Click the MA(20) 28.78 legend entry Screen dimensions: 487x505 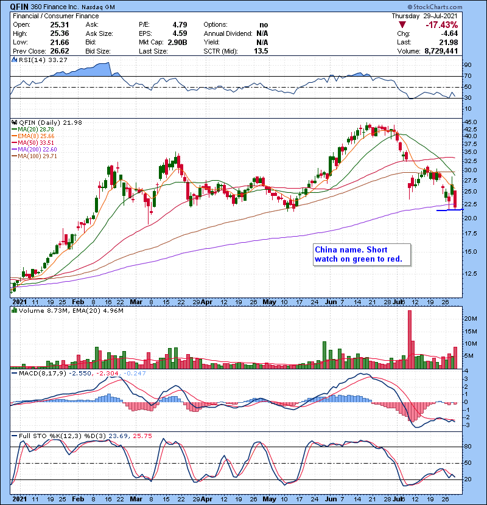33,130
